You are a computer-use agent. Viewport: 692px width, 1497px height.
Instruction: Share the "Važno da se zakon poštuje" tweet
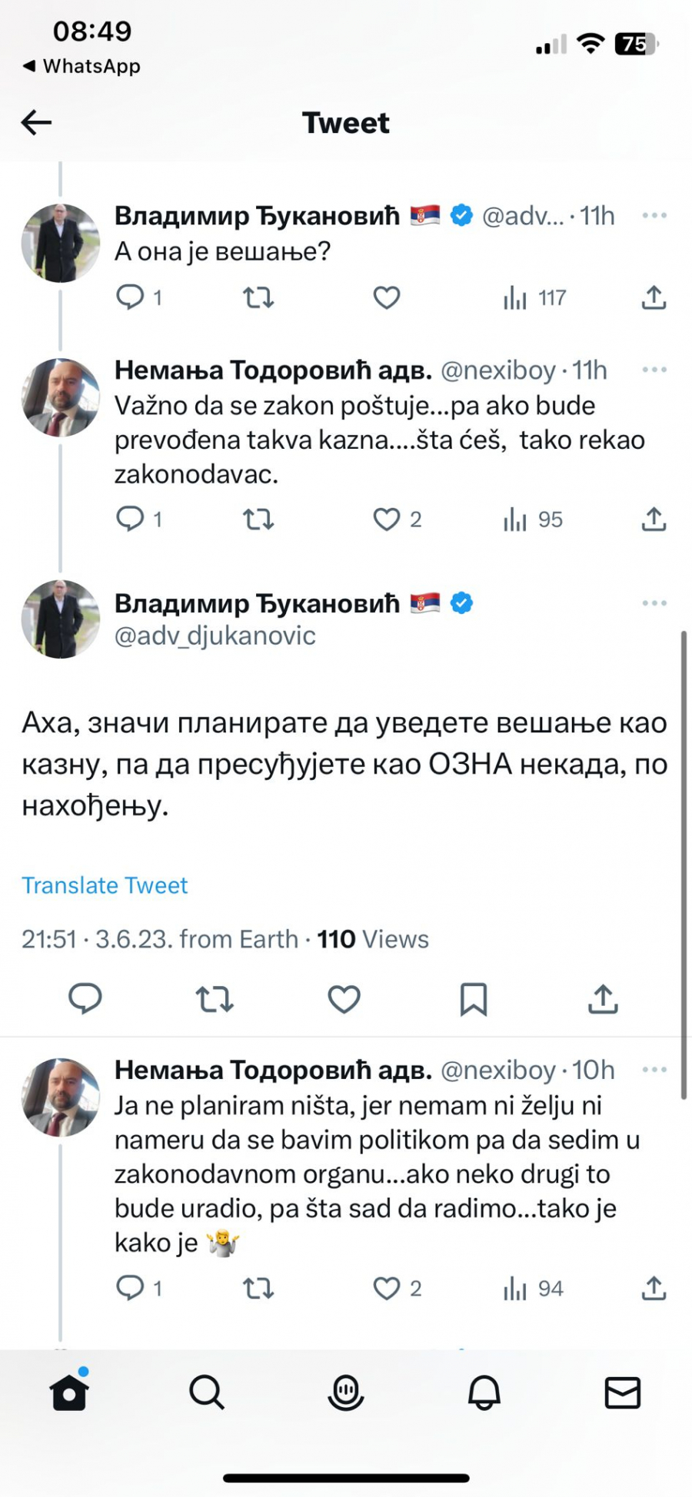point(654,520)
